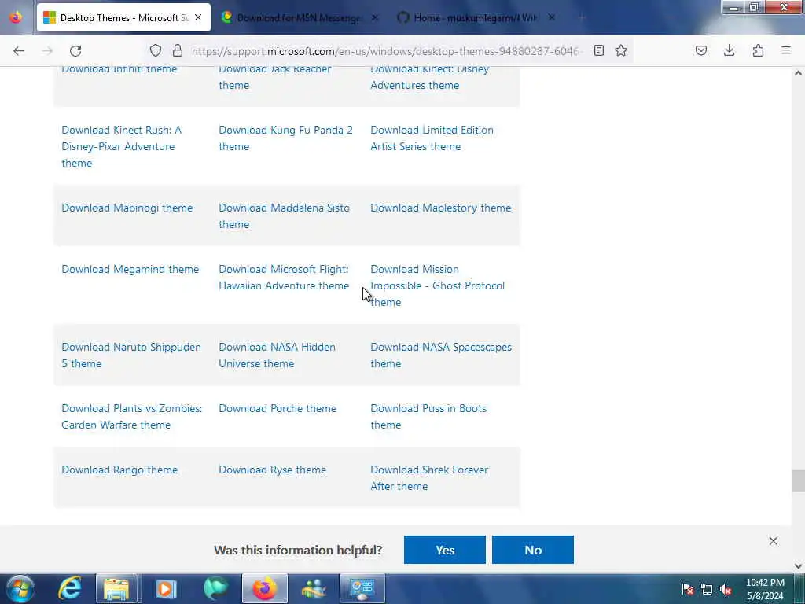Answer Yes to helpful question

tap(445, 550)
